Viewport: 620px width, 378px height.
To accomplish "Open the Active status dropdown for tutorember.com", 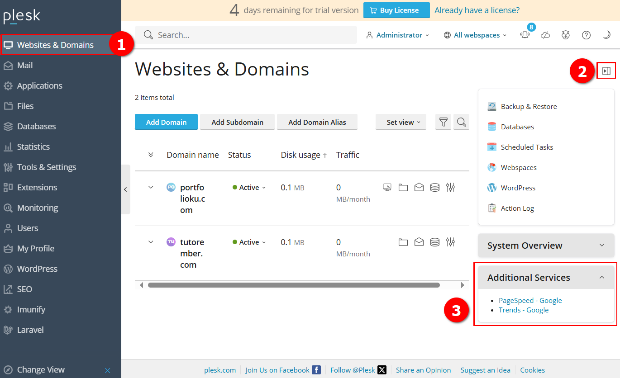I will pos(249,242).
